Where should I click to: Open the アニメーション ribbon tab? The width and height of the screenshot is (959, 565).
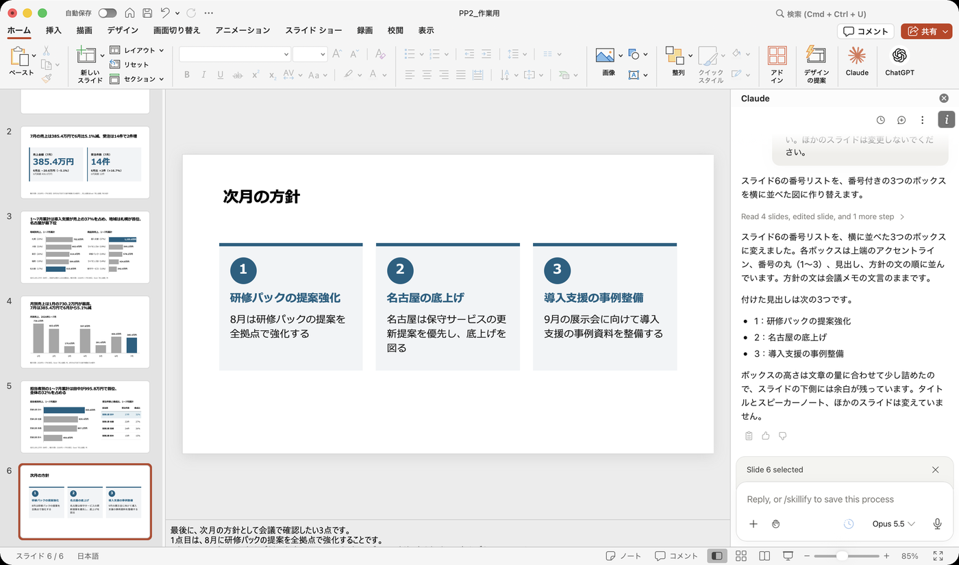click(242, 30)
